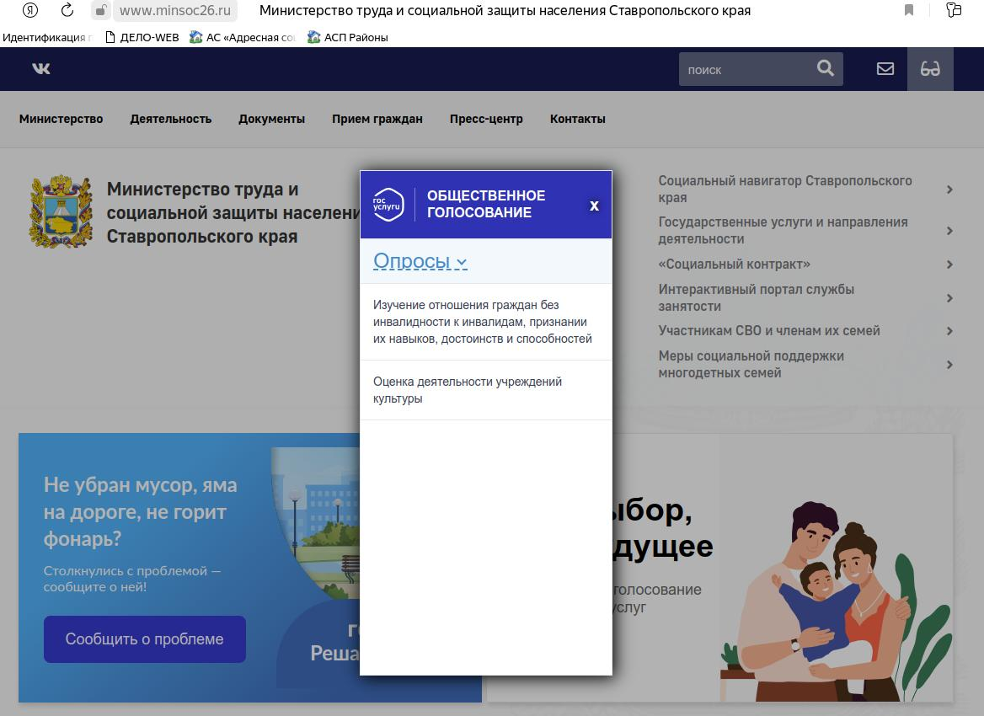
Task: Open the Оценка деятельности учреждений культуры poll
Action: click(x=468, y=390)
